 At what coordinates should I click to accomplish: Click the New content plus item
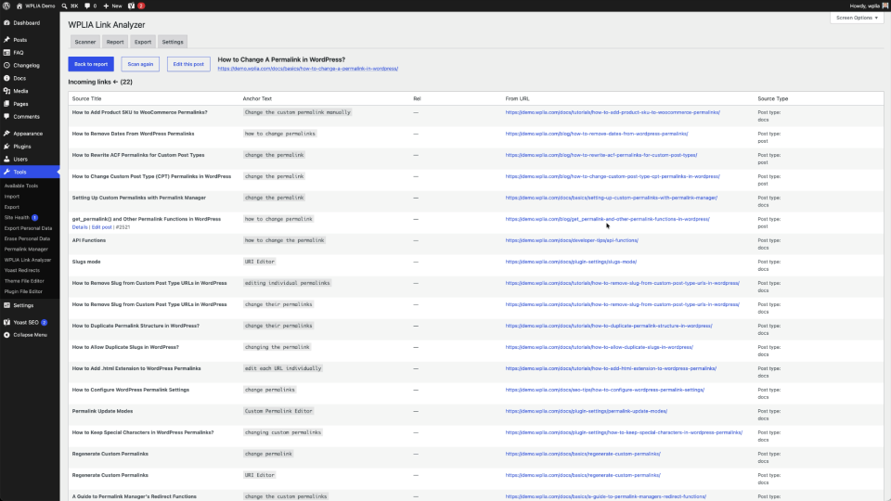(x=112, y=6)
